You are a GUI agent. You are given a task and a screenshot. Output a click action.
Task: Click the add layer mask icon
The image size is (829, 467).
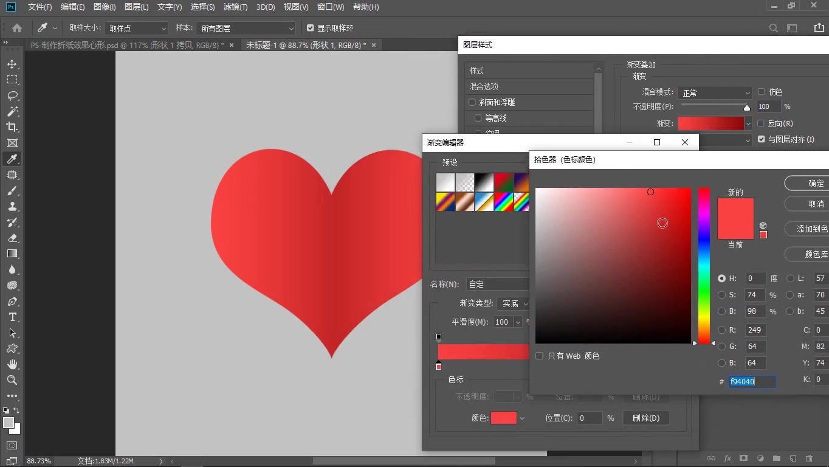tap(743, 458)
